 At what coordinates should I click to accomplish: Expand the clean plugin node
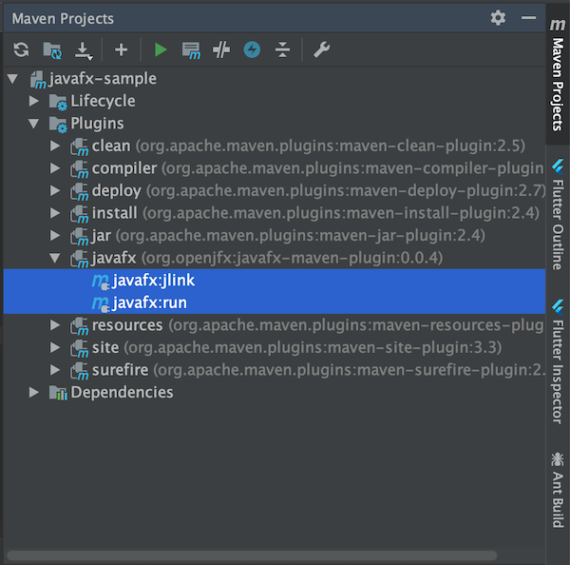pos(55,146)
